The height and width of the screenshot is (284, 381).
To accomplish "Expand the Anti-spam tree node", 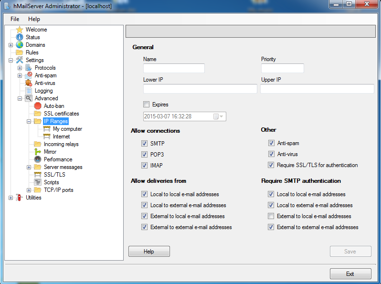I will [20, 75].
